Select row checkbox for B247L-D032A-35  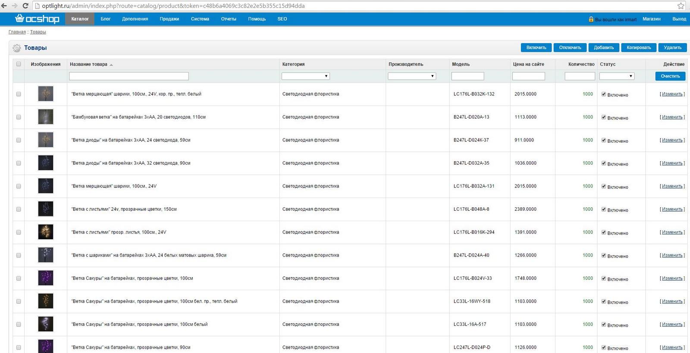point(19,163)
